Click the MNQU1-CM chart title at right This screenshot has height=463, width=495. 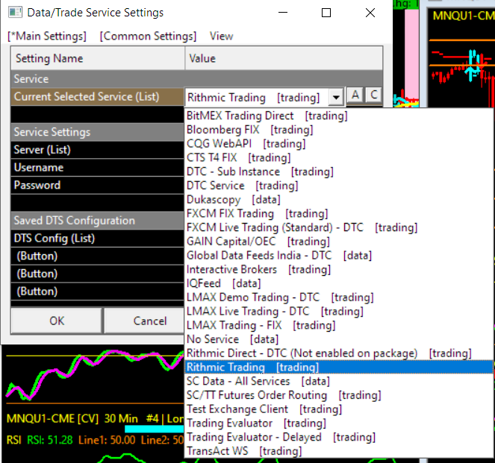[464, 16]
